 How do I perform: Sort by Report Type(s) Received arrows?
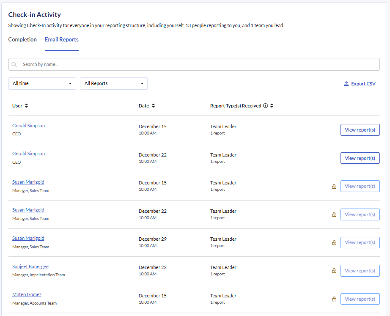click(x=272, y=106)
